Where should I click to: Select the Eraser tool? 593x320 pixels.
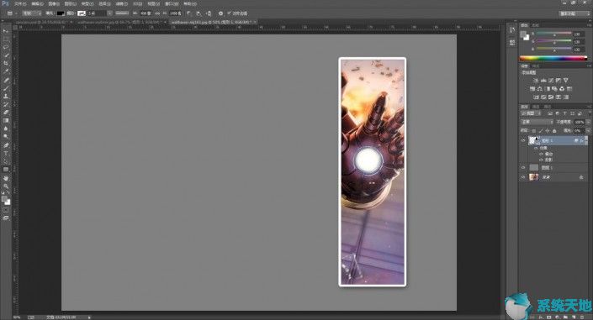point(6,113)
